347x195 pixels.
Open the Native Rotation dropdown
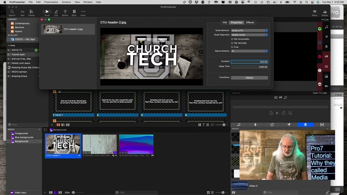[249, 51]
